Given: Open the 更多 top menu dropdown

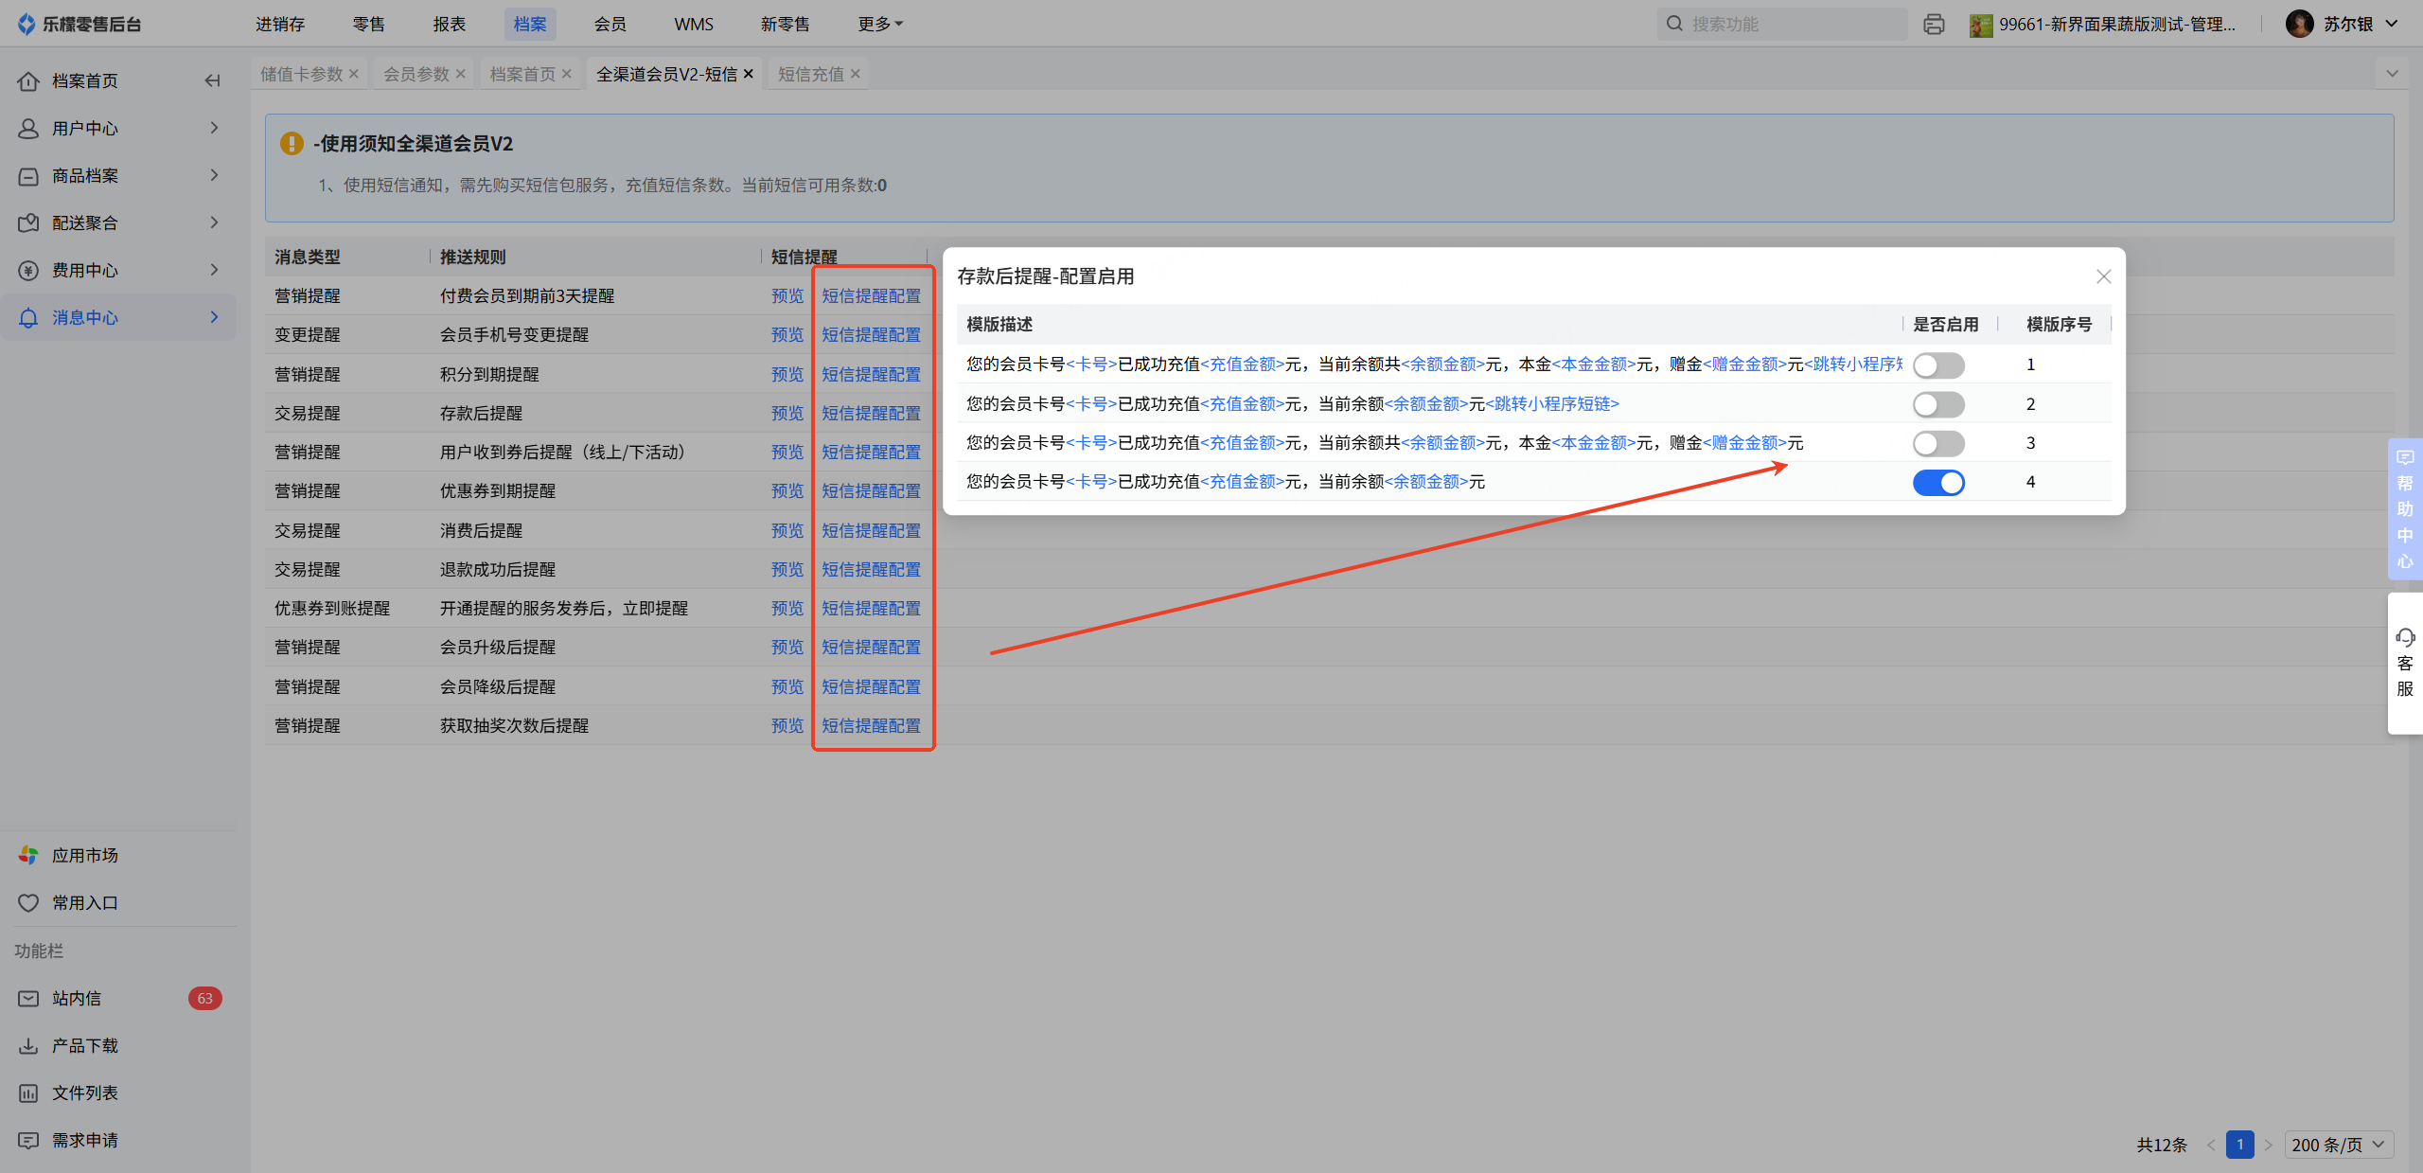Looking at the screenshot, I should [879, 25].
